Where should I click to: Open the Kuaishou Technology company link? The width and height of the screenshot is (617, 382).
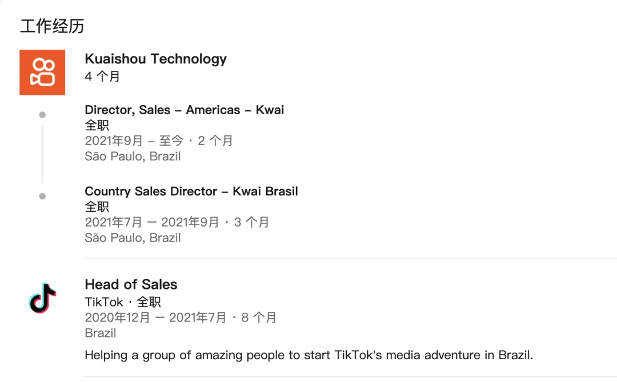point(155,59)
